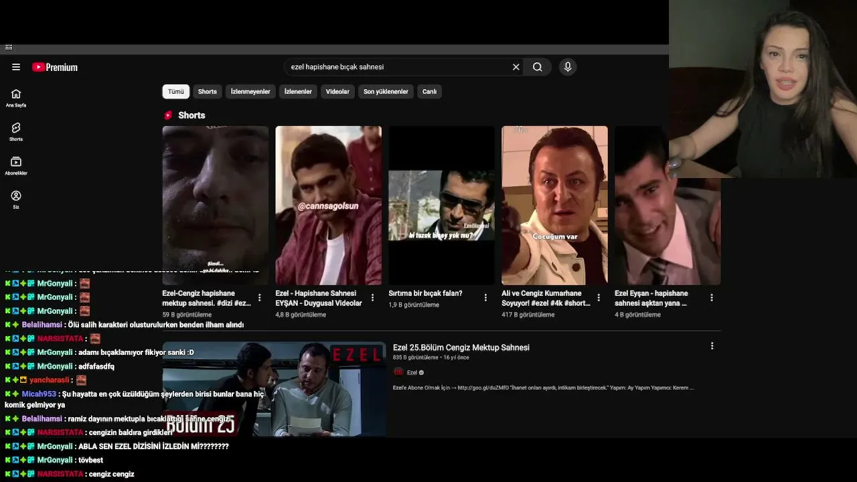Open options for Sırtıma bir bıçak falan short
The width and height of the screenshot is (857, 482).
(x=486, y=298)
